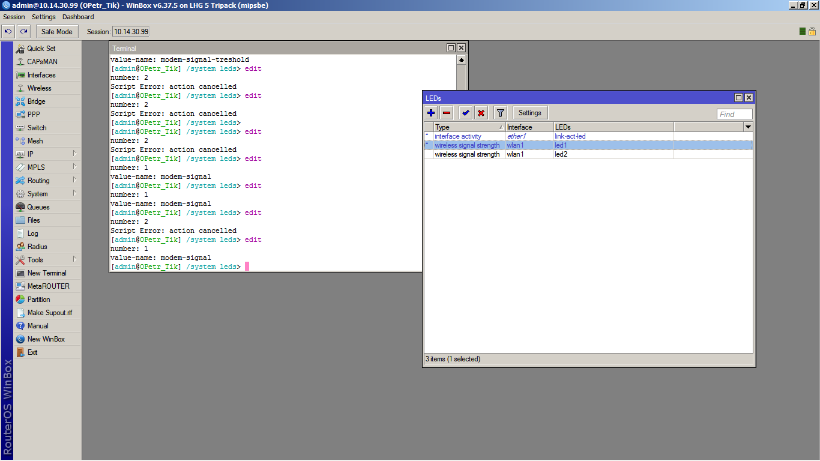
Task: Maximize the LEDs window
Action: 739,98
